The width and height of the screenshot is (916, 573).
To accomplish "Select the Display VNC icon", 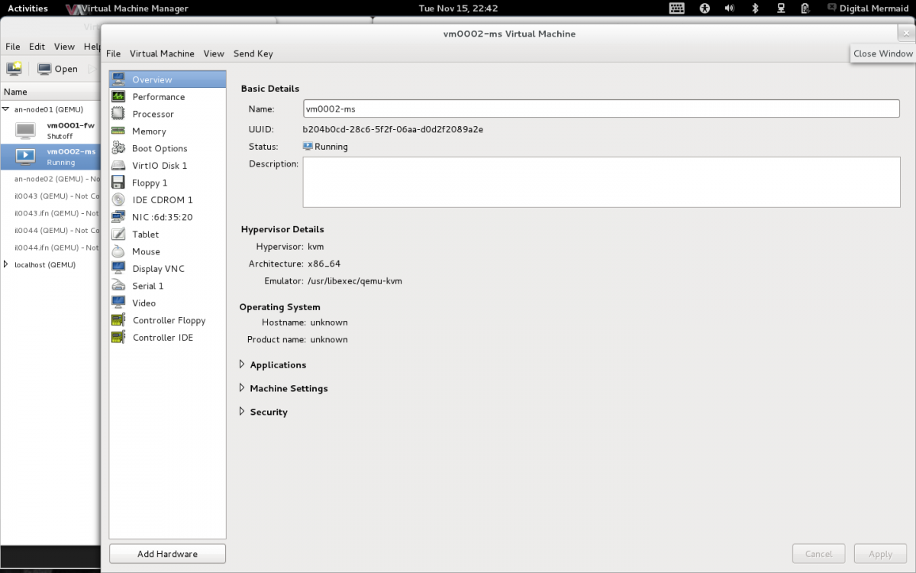I will point(118,269).
